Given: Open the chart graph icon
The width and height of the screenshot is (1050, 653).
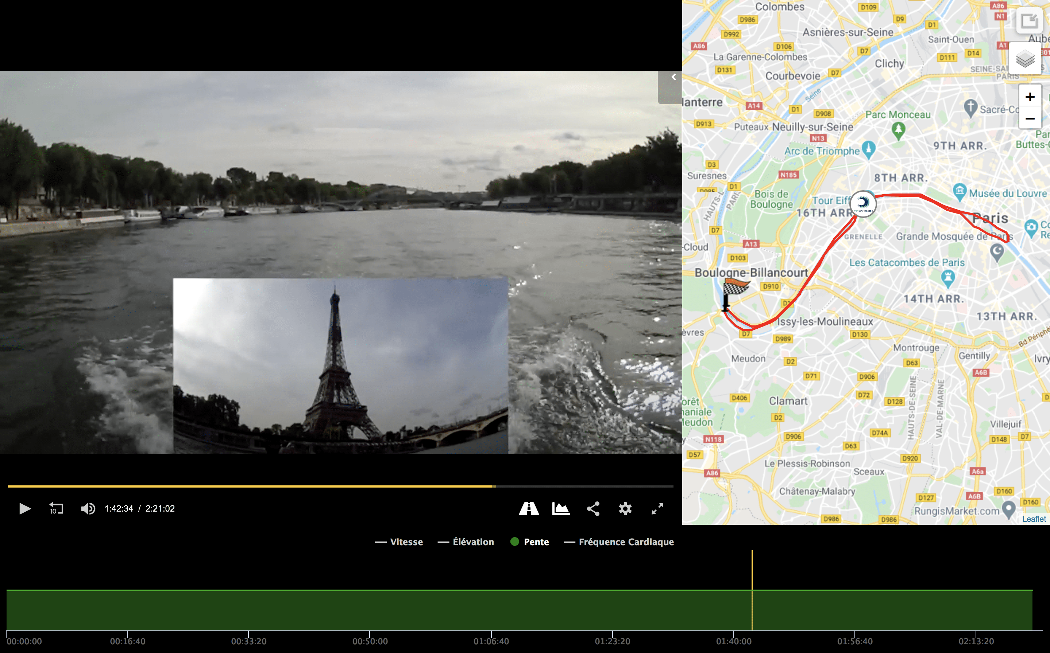Looking at the screenshot, I should point(561,509).
